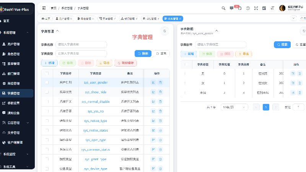Edit the sys_user_gender row
Viewport: 306px width, 172px height.
[153, 83]
